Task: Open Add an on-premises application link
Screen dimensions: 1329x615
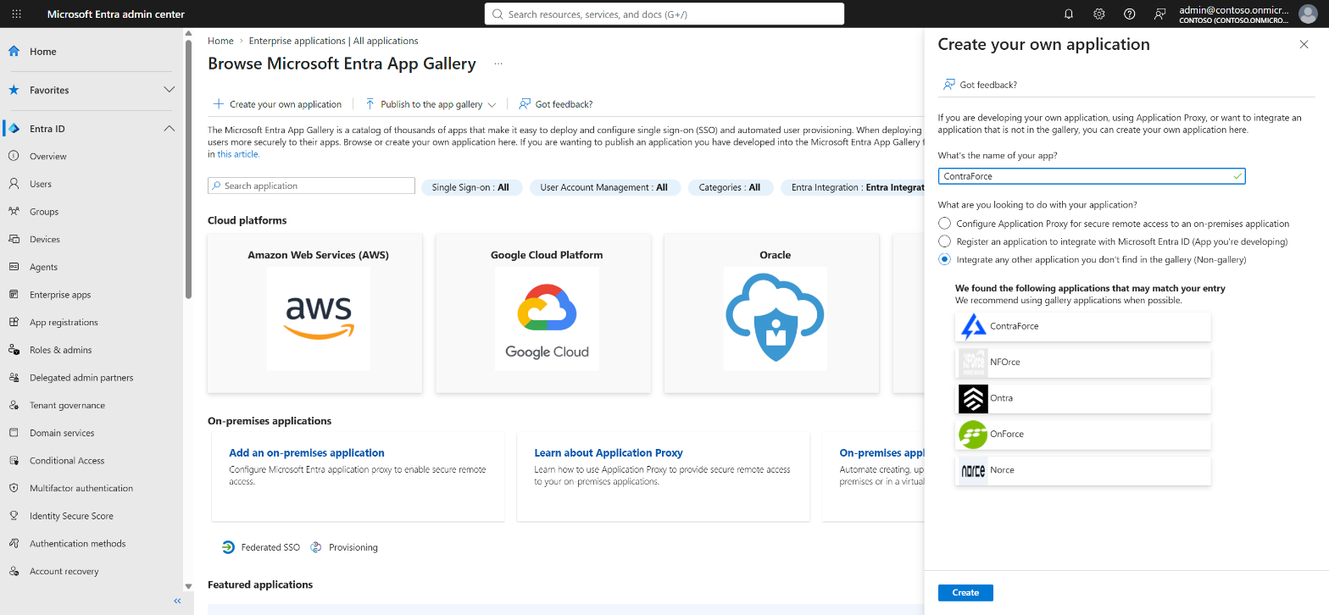Action: (307, 453)
